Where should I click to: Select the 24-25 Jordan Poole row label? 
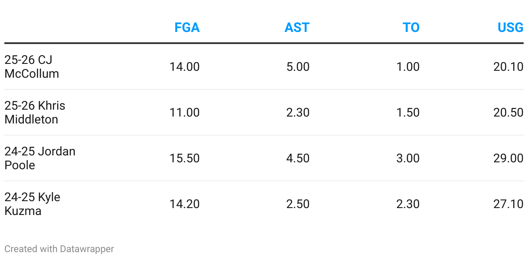[40, 158]
